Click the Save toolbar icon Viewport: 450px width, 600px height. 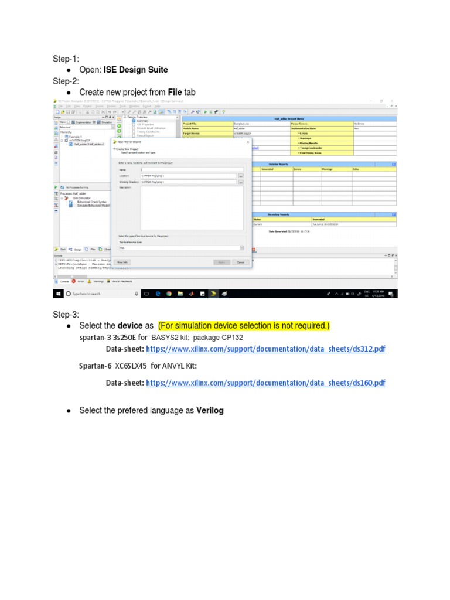click(x=68, y=112)
